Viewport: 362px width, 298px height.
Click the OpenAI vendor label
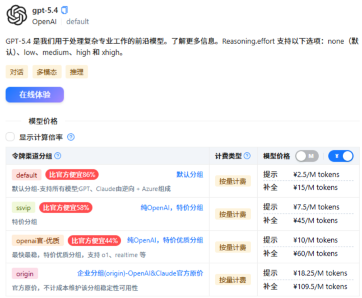[x=44, y=22]
